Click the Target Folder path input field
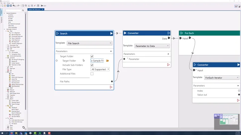 97,61
